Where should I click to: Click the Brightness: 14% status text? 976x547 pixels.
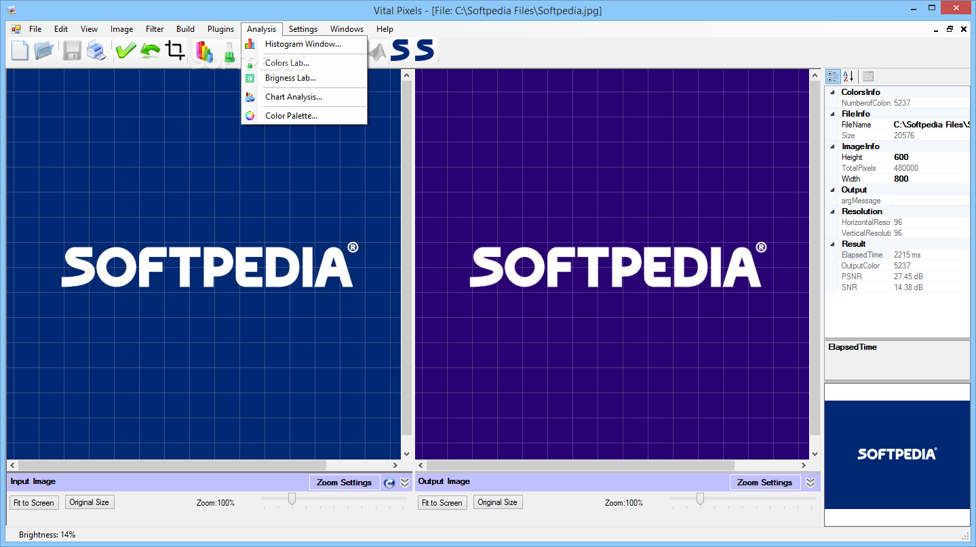pyautogui.click(x=47, y=535)
